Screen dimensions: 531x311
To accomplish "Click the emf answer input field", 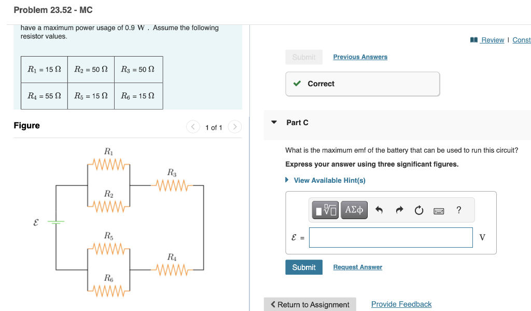I will [390, 237].
